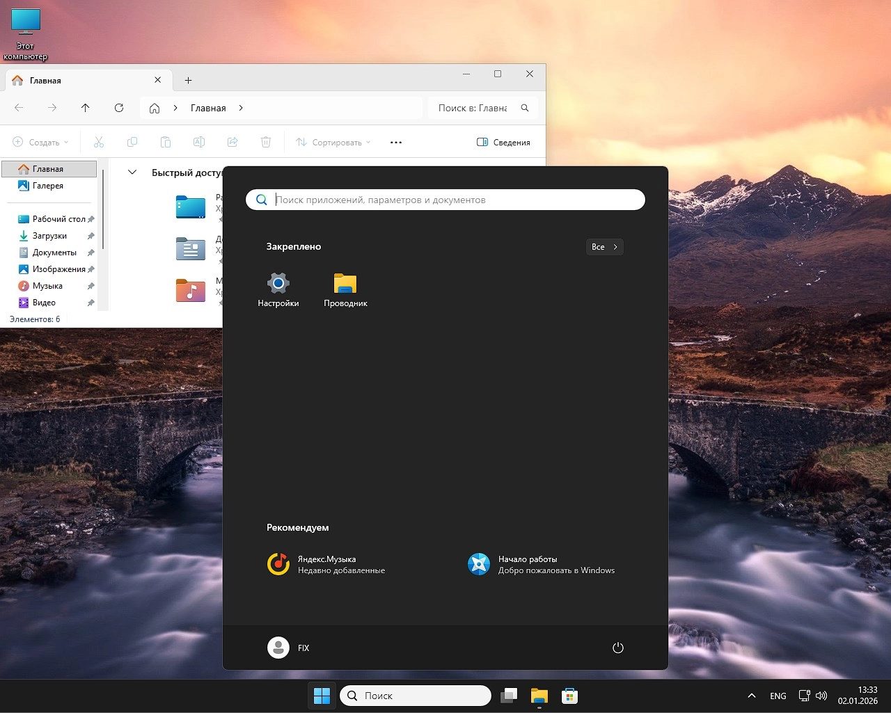This screenshot has width=891, height=713.
Task: Open the Создать dropdown menu
Action: point(40,142)
